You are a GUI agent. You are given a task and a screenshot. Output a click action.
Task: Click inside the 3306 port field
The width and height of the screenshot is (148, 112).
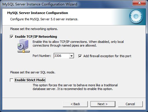click(61, 56)
